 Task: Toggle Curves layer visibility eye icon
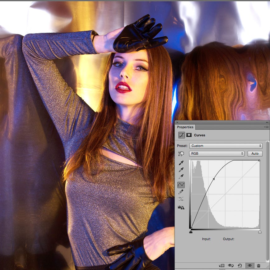[x=250, y=266]
